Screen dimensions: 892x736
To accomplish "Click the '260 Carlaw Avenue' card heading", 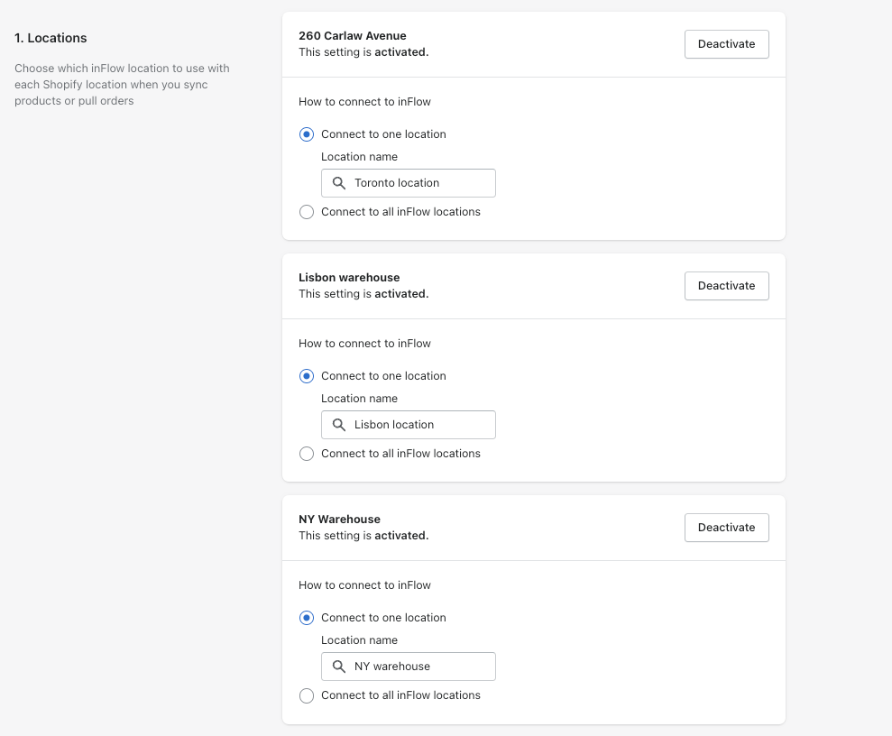I will [352, 36].
